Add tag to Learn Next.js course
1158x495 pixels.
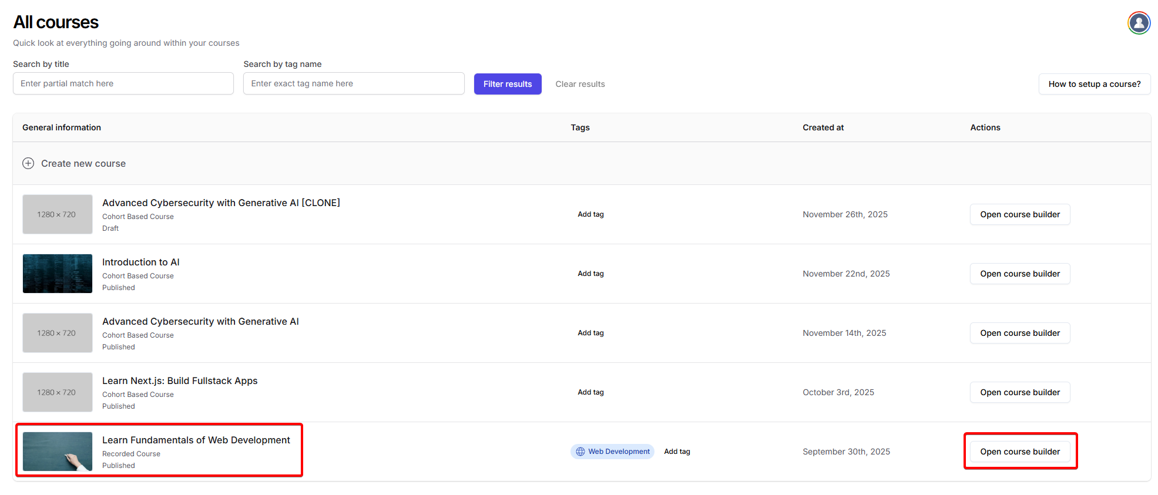(x=590, y=392)
